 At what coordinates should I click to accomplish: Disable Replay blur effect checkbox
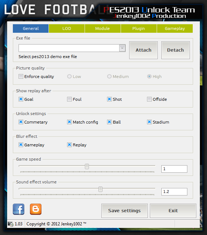[69, 145]
